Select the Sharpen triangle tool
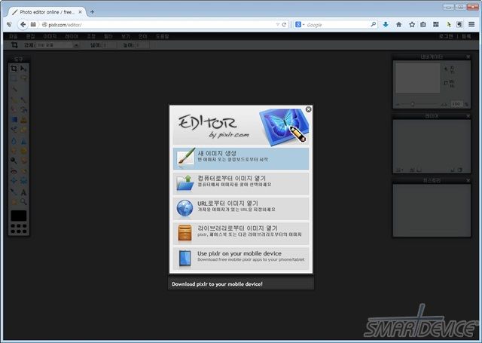 tap(23, 141)
